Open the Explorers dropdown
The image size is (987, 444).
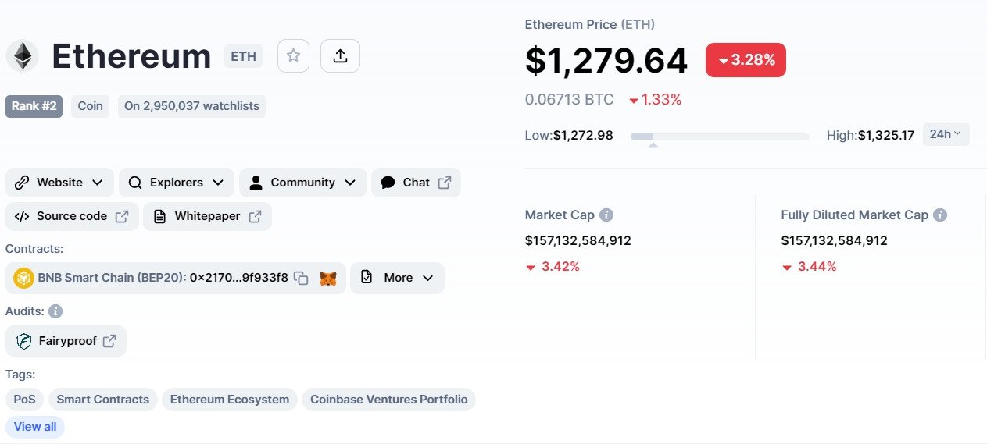176,183
